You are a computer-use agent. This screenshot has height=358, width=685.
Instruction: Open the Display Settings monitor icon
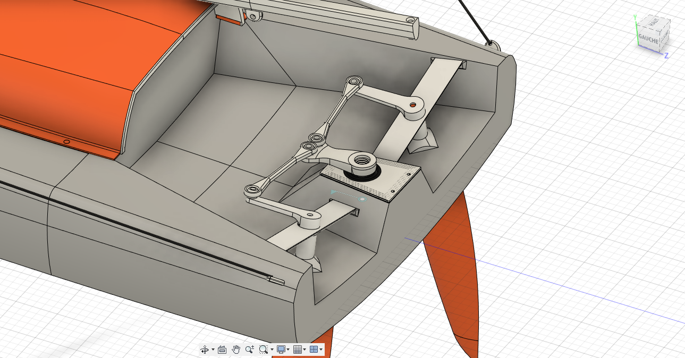(x=281, y=350)
